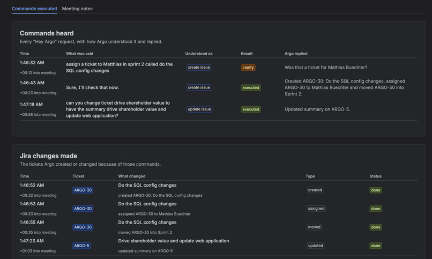
Task: Click 'What was said' column header
Action: 79,54
